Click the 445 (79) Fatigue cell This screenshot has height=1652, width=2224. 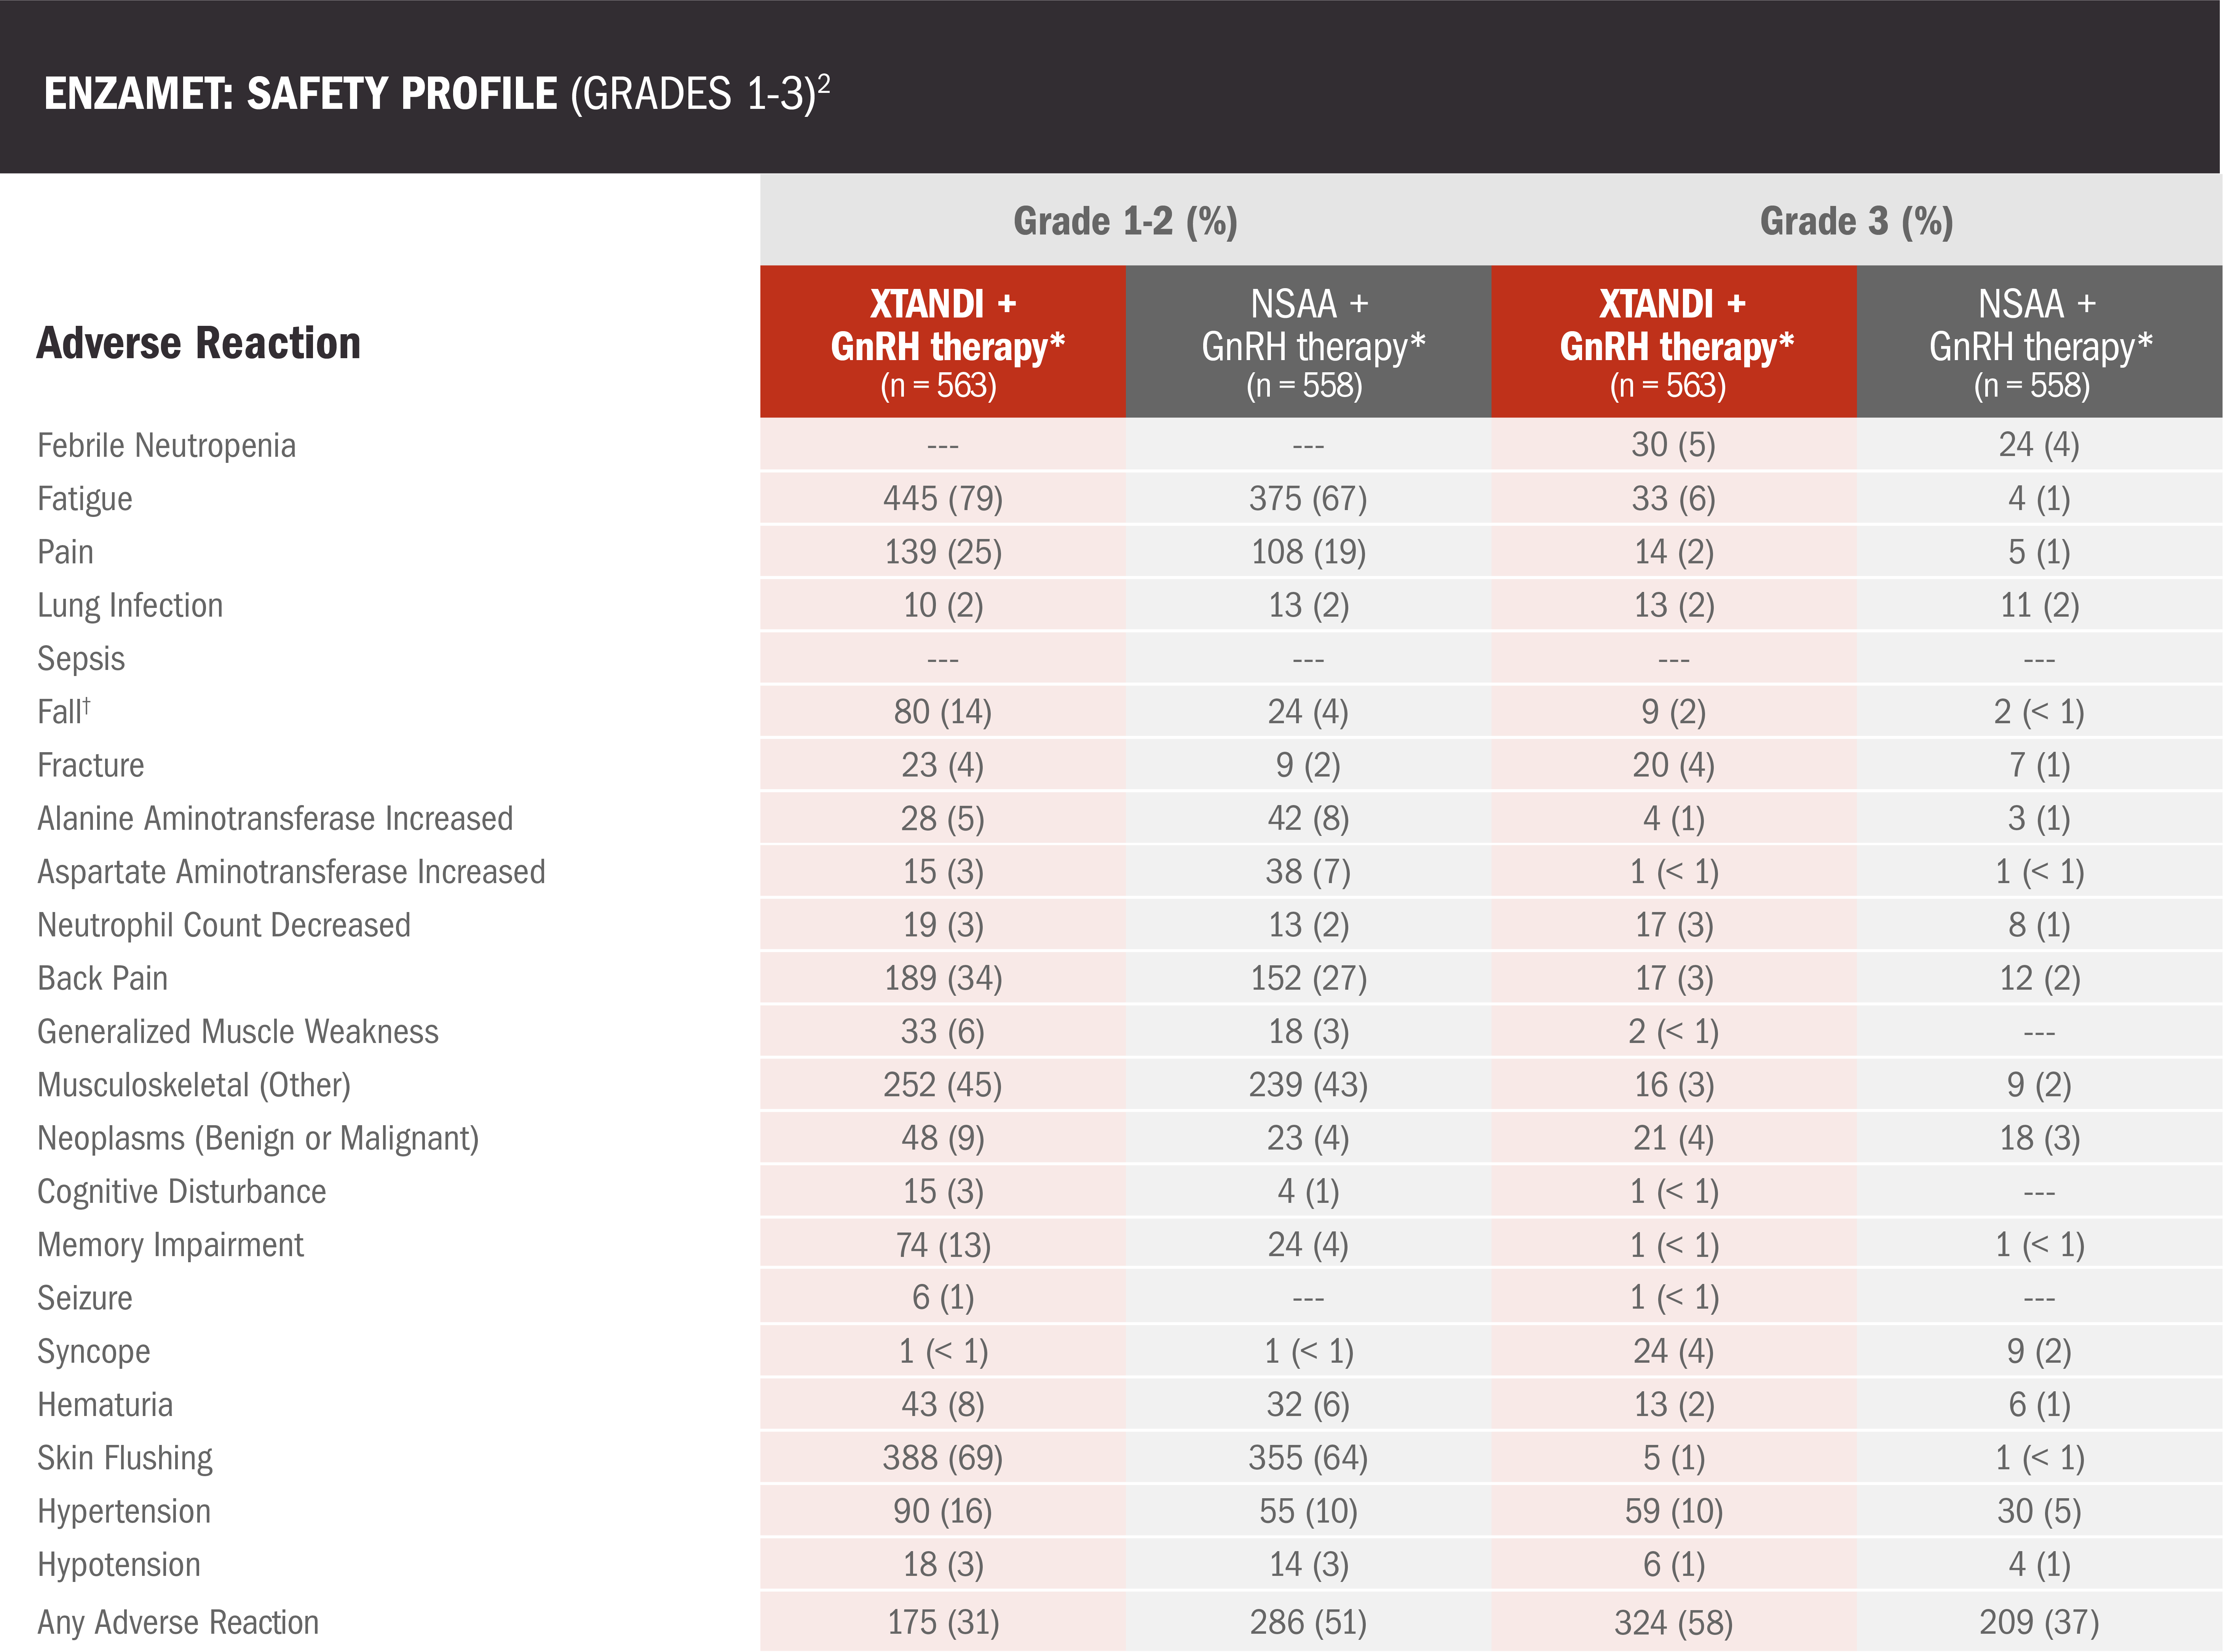click(x=942, y=498)
